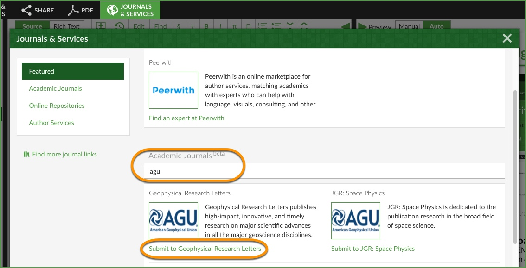Switch to Rich Text mode in editor toolbar
526x268 pixels.
click(x=67, y=26)
